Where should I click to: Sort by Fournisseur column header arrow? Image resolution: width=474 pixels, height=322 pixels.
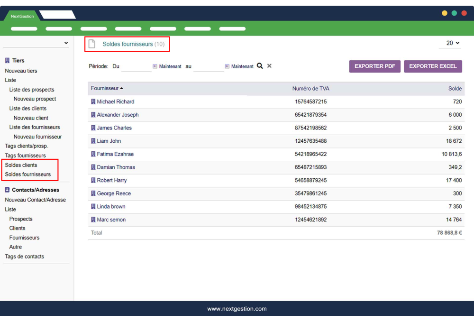point(122,89)
